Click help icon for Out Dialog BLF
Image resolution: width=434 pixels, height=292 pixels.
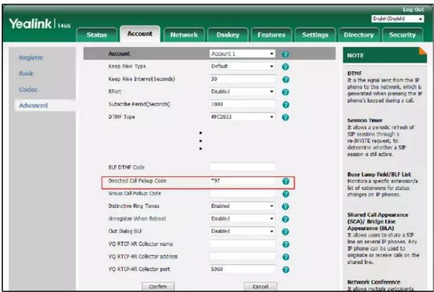pyautogui.click(x=285, y=232)
